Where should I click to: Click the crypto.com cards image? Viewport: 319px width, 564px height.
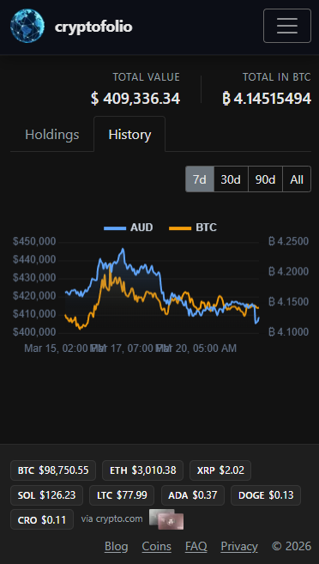click(x=166, y=519)
